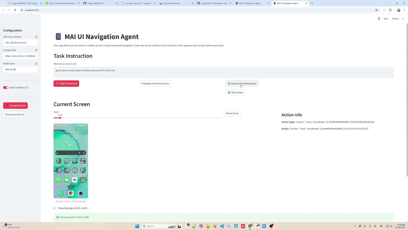Close the run_agent.ipynb tab

point(155,3)
